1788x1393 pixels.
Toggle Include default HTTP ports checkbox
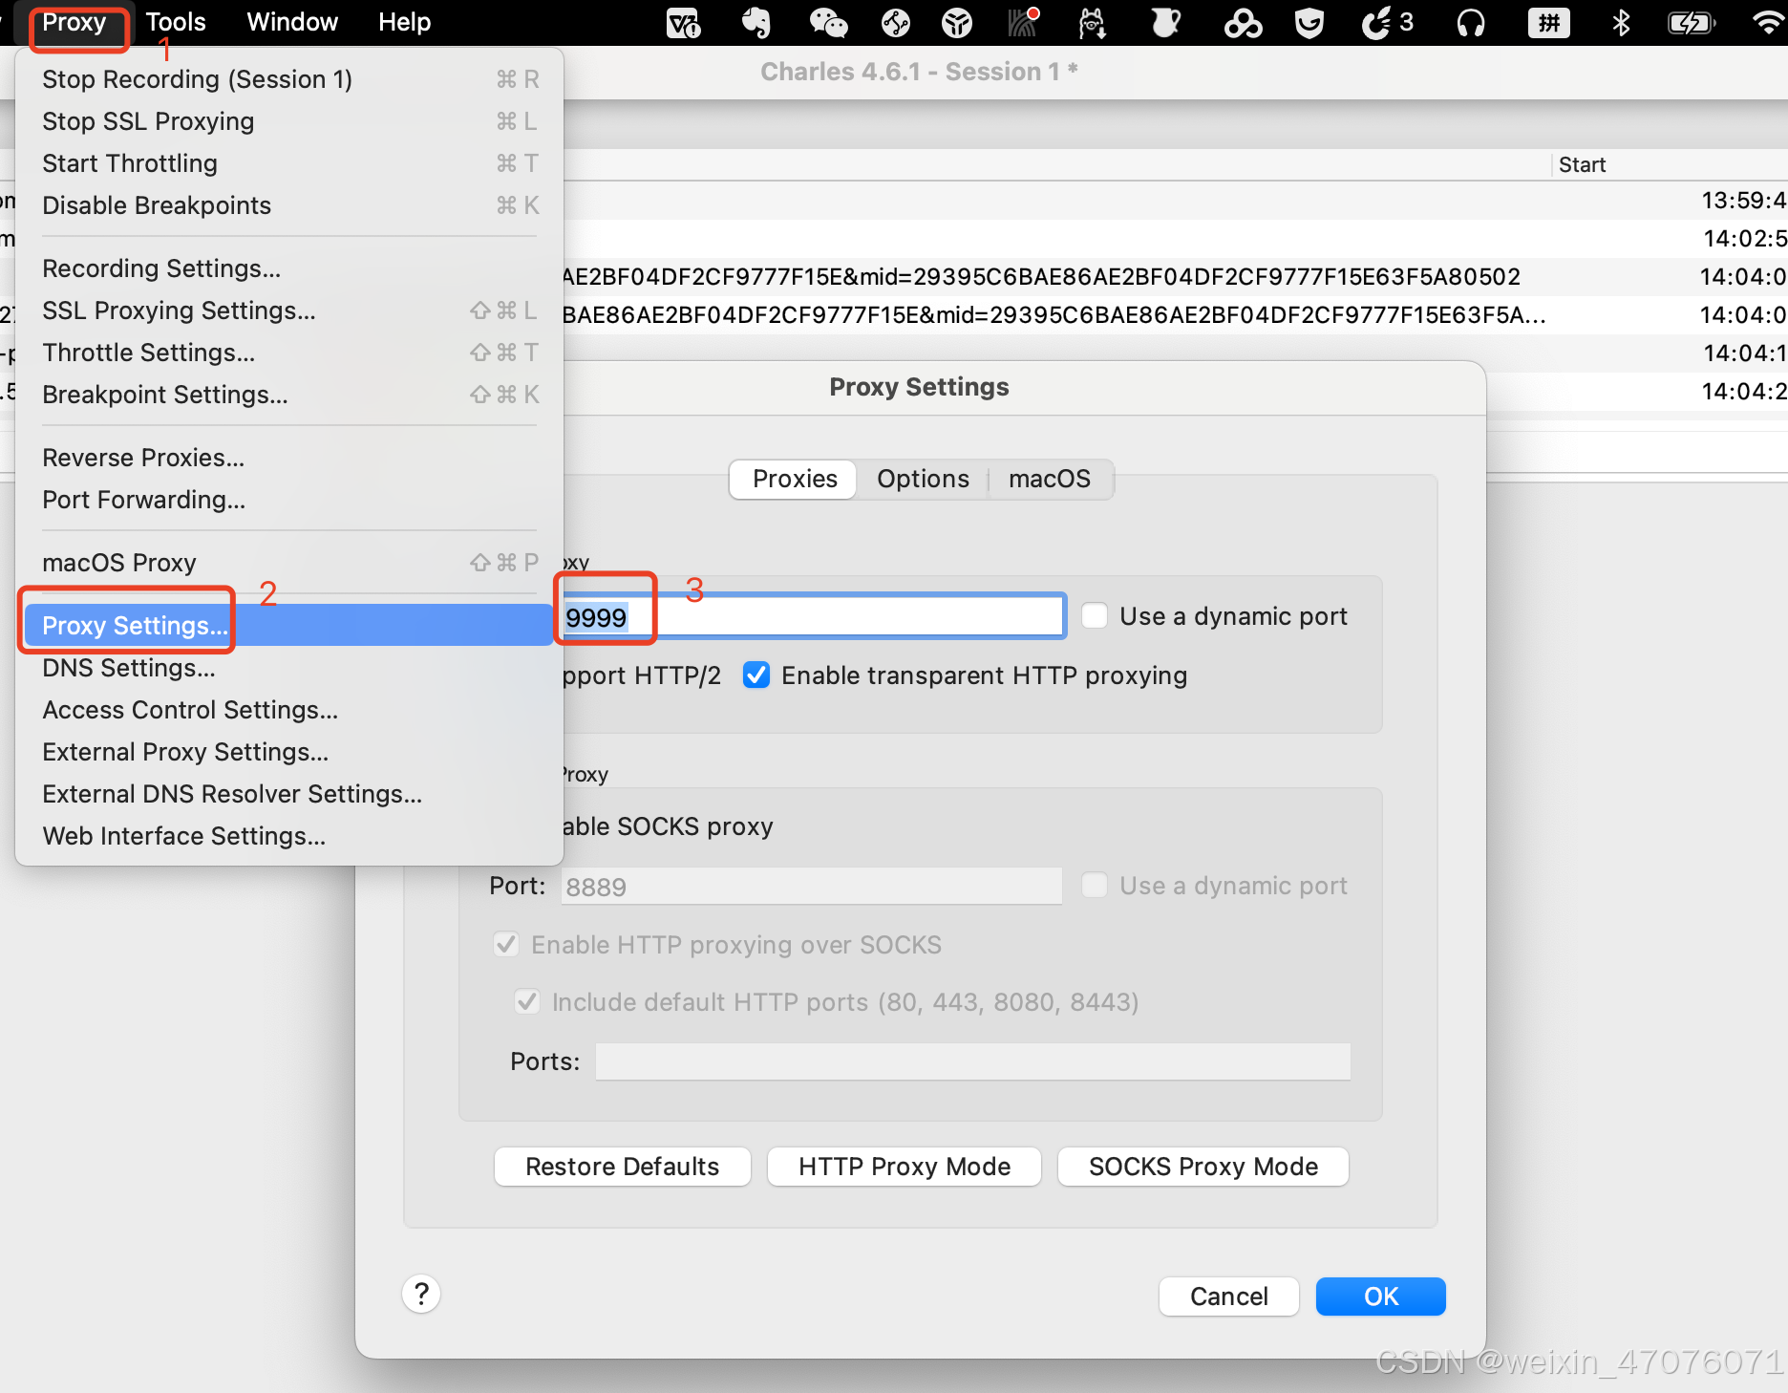click(526, 1001)
